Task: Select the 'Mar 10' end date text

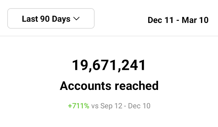Action: [195, 20]
